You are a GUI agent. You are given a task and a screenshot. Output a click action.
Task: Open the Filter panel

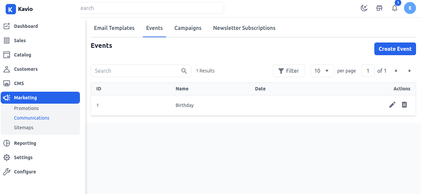click(289, 71)
